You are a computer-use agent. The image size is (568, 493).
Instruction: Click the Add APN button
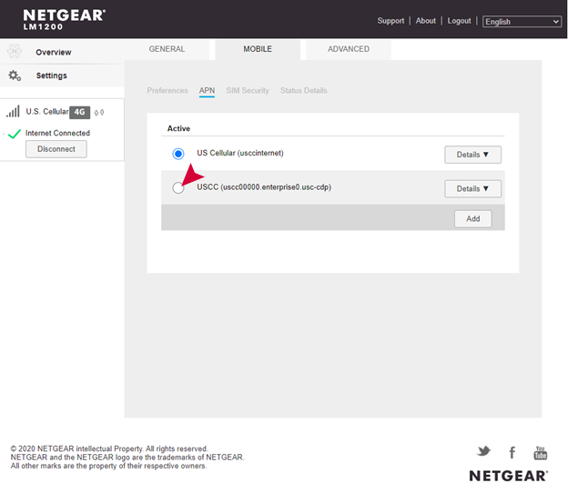click(473, 219)
